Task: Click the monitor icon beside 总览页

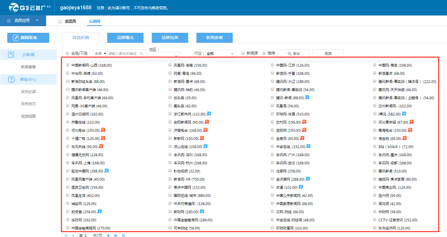Action: (x=60, y=22)
